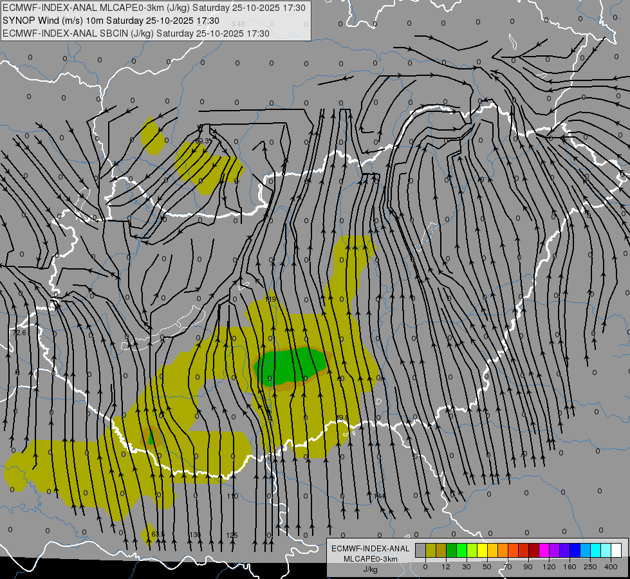Click the map value 69.3
The width and height of the screenshot is (630, 579).
click(x=203, y=141)
